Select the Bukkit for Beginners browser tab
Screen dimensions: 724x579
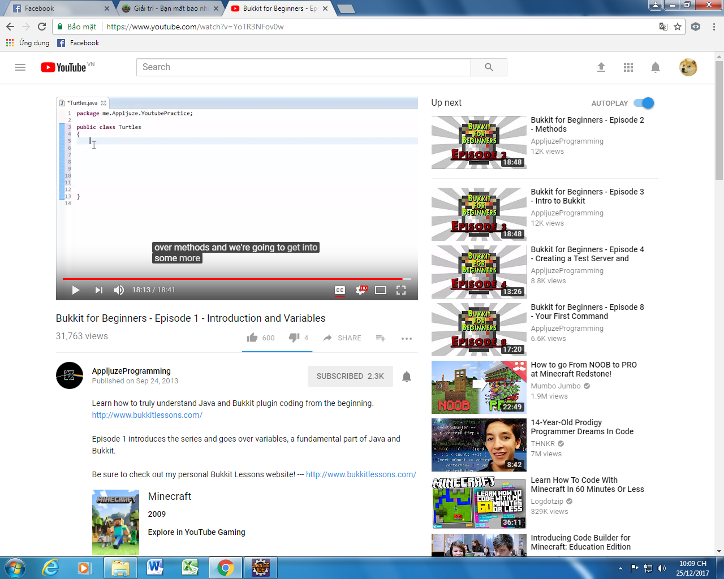pyautogui.click(x=279, y=8)
